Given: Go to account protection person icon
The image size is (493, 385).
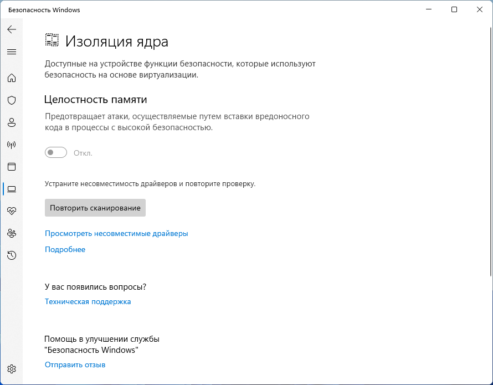Looking at the screenshot, I should point(12,122).
